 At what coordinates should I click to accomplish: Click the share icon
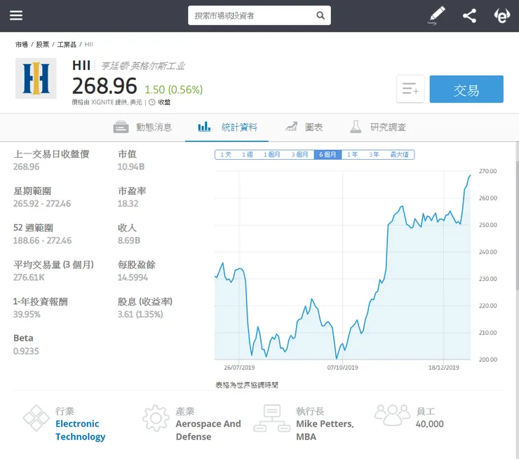[x=469, y=15]
